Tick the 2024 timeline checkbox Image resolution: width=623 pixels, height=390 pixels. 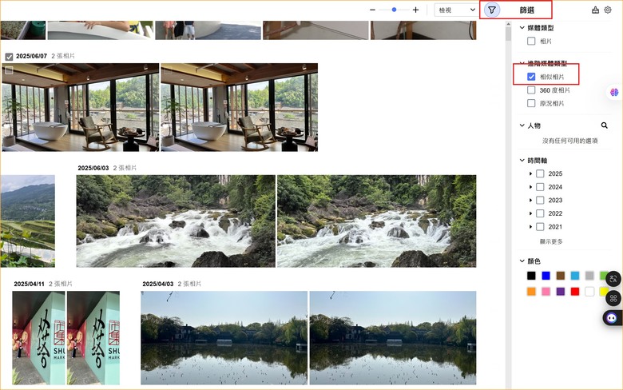click(540, 187)
